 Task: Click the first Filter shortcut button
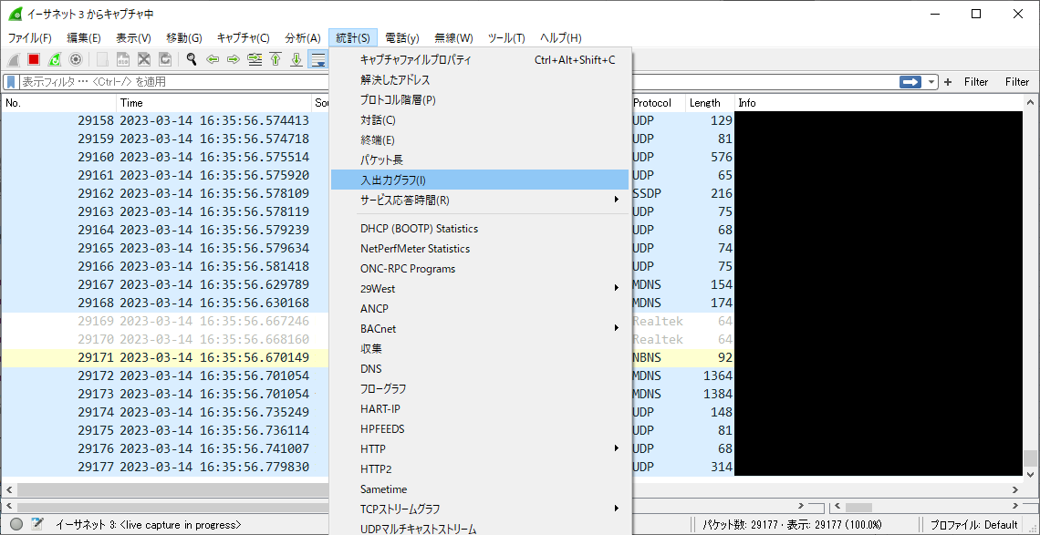975,82
